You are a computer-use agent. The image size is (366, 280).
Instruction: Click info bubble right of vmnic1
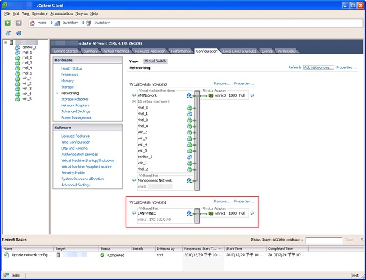[x=252, y=213]
